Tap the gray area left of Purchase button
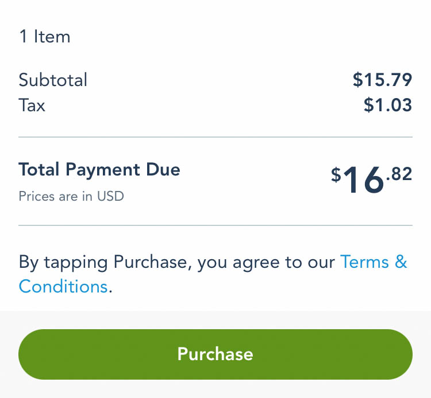This screenshot has height=398, width=431. pyautogui.click(x=9, y=354)
